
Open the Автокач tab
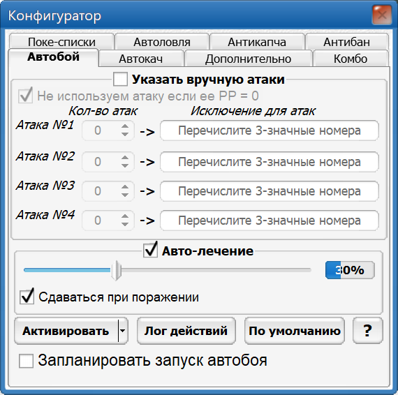141,59
